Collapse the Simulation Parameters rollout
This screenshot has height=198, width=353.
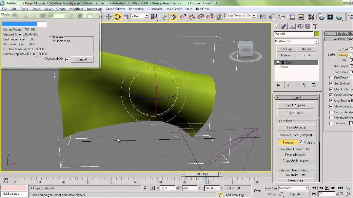[339, 39]
